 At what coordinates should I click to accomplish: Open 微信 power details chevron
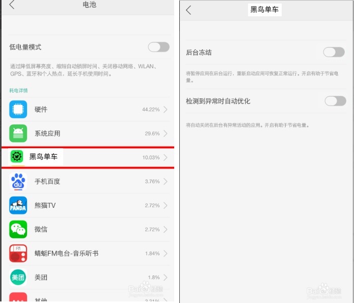point(166,229)
